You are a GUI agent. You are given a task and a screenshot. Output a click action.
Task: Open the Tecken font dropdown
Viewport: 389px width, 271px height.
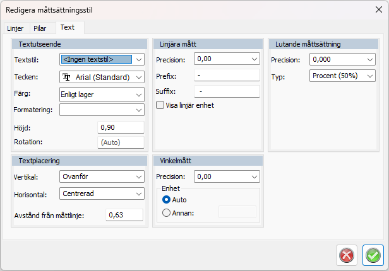pyautogui.click(x=102, y=77)
